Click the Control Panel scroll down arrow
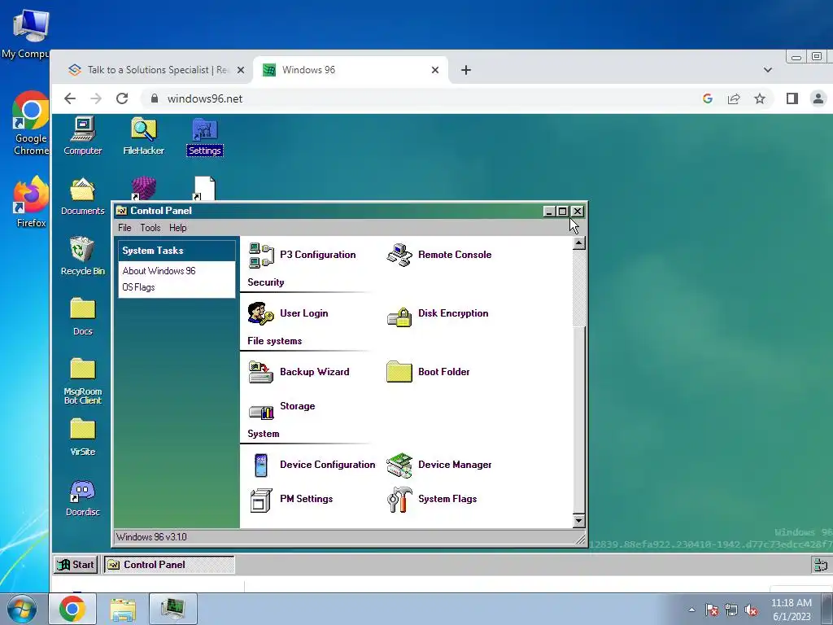 click(x=579, y=521)
